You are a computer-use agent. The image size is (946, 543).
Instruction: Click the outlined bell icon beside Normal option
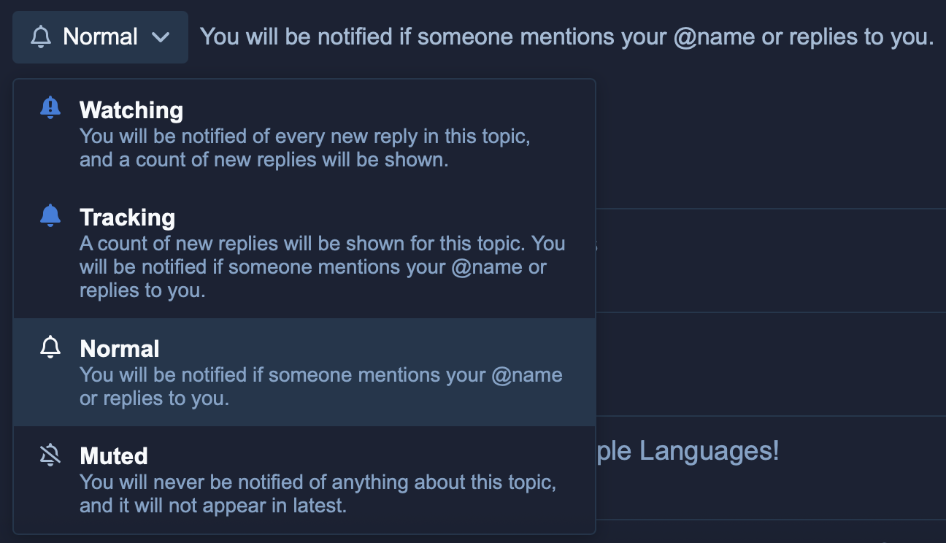50,347
